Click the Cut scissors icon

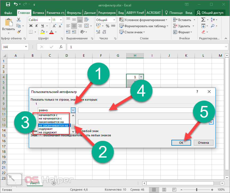click(19, 20)
